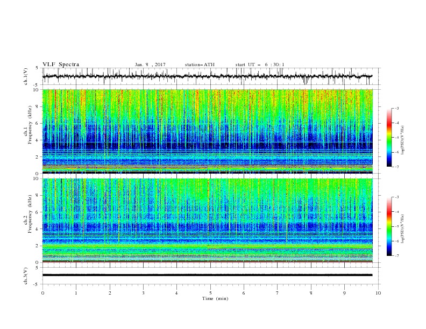Image resolution: width=426 pixels, height=329 pixels.
Task: Click the "4" kHz tick on ch.1 axis
Action: click(x=38, y=140)
